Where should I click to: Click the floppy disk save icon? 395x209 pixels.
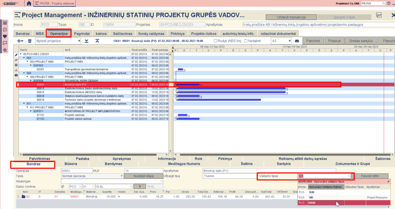pyautogui.click(x=379, y=15)
